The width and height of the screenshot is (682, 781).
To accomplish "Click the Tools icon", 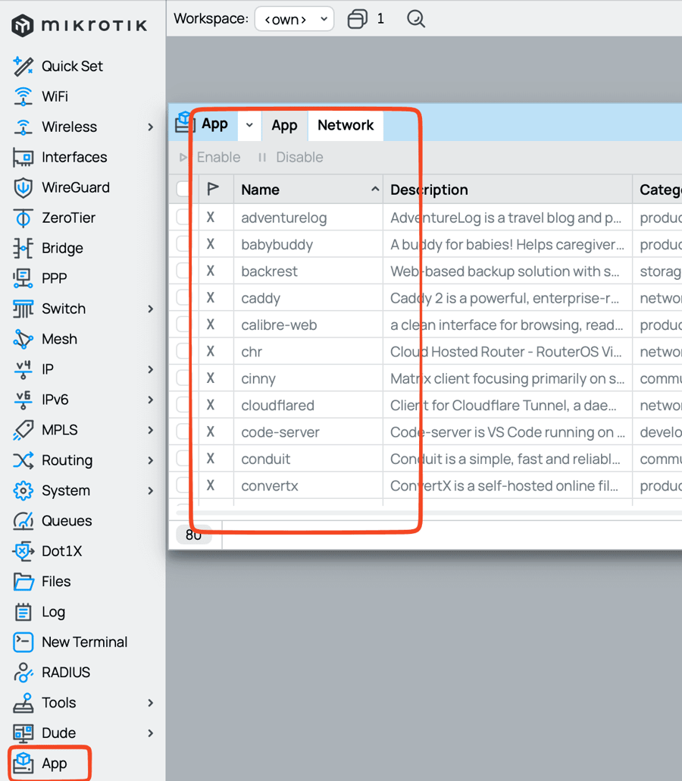I will click(23, 704).
